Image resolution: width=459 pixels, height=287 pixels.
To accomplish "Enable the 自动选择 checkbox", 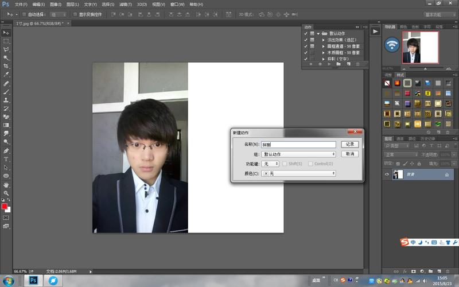I will pos(24,14).
